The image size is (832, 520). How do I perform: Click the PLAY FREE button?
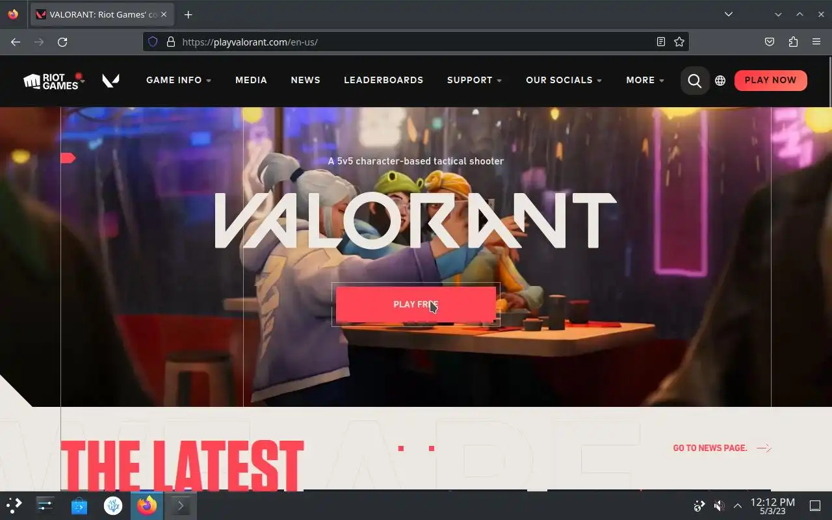416,304
